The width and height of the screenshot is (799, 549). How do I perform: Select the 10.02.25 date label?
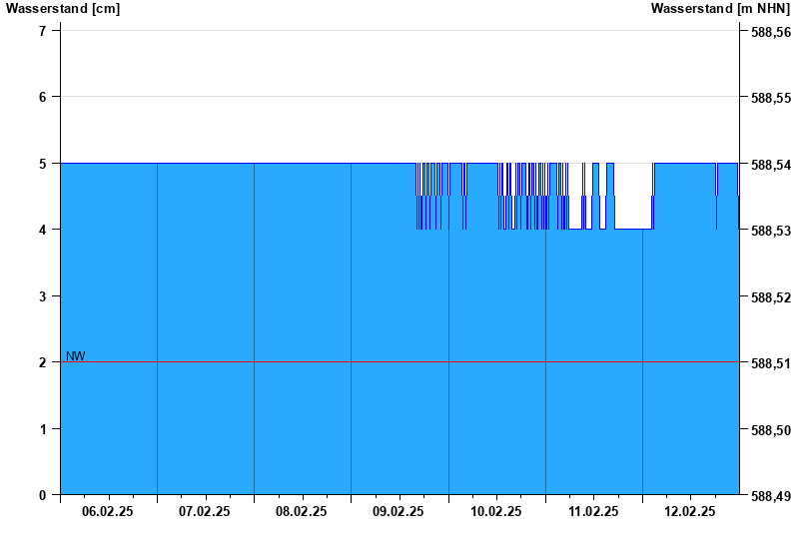click(496, 511)
